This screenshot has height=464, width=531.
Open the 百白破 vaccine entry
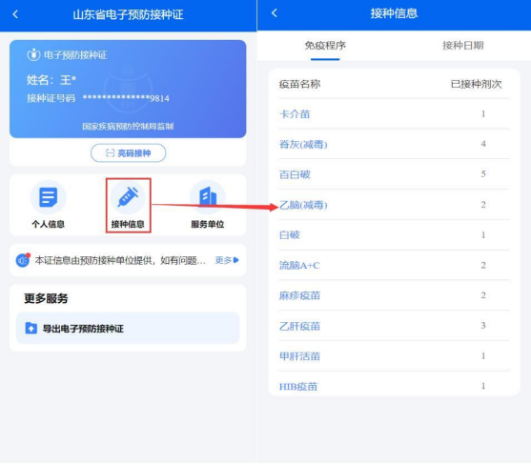pyautogui.click(x=394, y=174)
